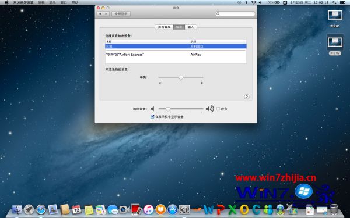Open Spotlight magnifier in menu bar
This screenshot has height=218, width=350.
[334, 2]
